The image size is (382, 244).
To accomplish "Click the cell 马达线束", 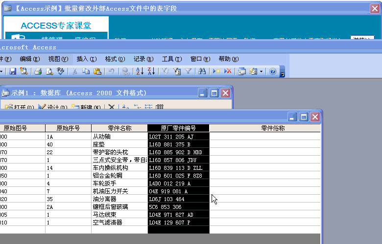I will (119, 215).
